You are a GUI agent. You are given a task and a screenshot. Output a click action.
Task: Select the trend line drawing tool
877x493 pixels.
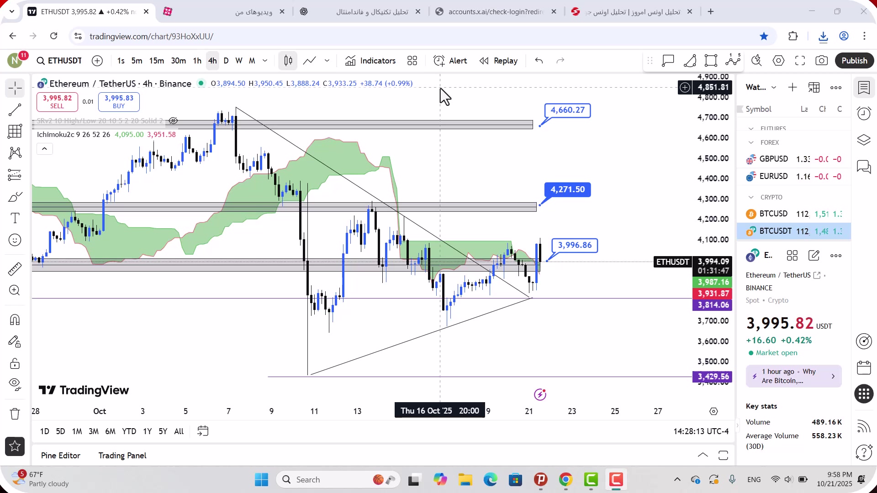click(15, 110)
